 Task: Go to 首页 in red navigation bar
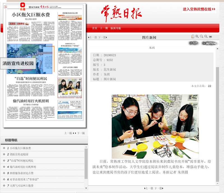[95, 28]
